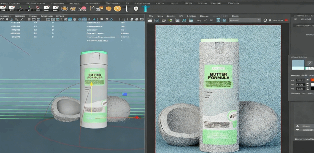Click the stepper arrows beside first color value

308,80
